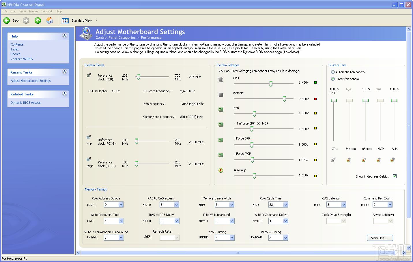This screenshot has width=413, height=262.
Task: Open the tCPC Command Per Clock dropdown
Action: 390,205
